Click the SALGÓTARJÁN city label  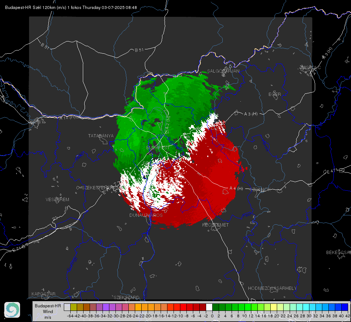click(x=223, y=71)
